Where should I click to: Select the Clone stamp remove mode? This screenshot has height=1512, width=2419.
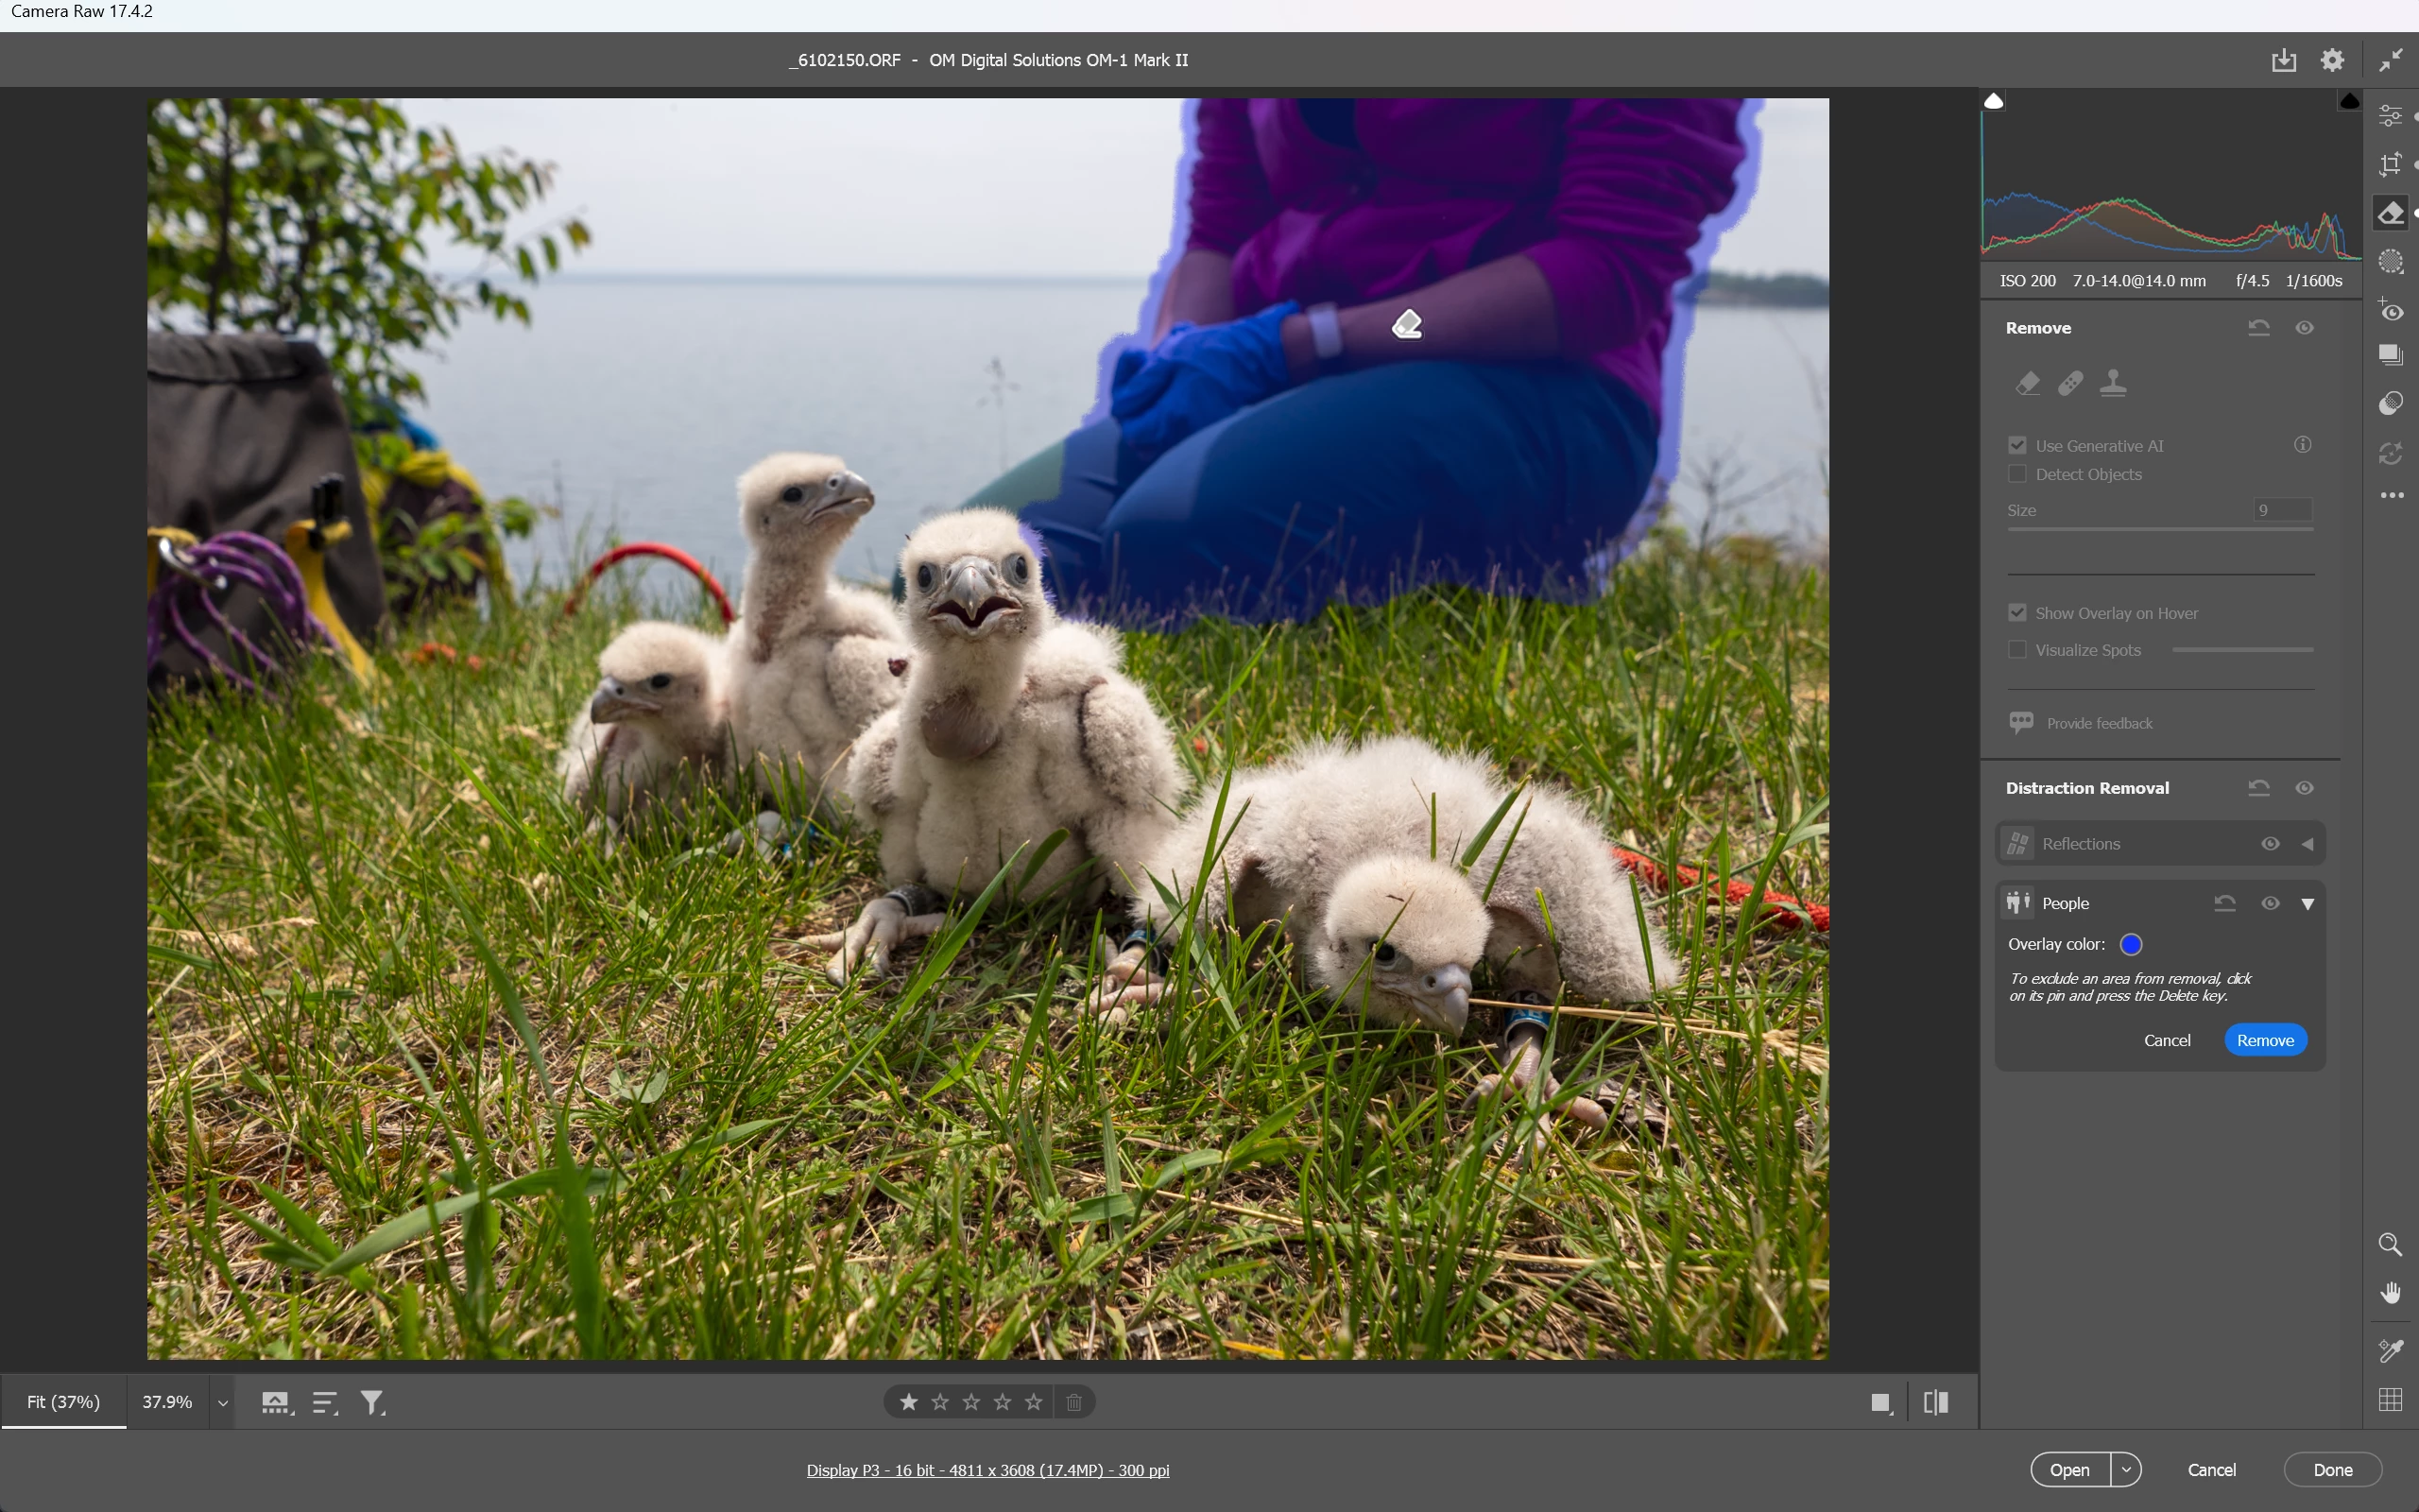tap(2113, 383)
